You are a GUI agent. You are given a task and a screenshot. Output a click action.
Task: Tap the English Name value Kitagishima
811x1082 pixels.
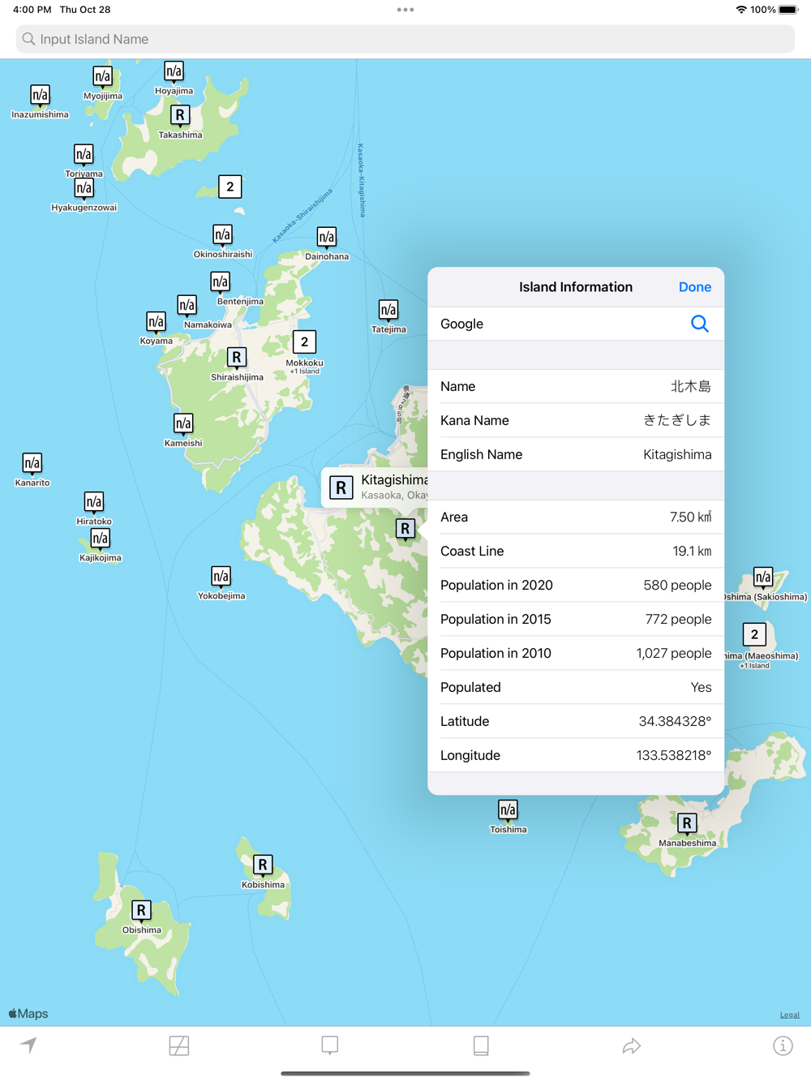(677, 454)
